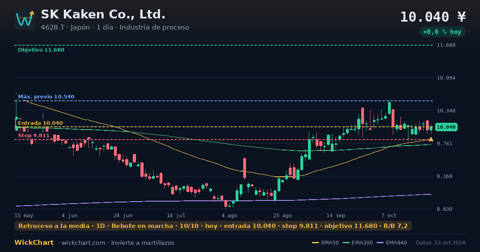Viewport: 480px width, 252px height.
Task: Click the 4 ago date label
Action: (229, 216)
